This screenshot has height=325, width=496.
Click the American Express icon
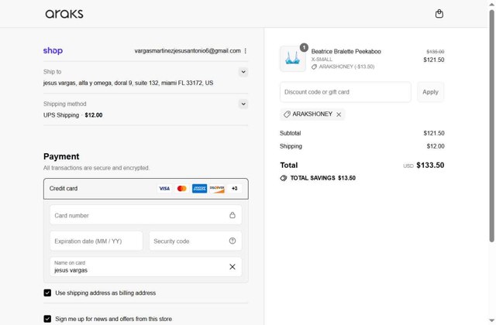pyautogui.click(x=199, y=189)
